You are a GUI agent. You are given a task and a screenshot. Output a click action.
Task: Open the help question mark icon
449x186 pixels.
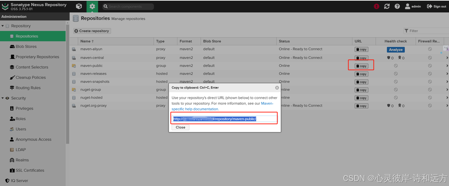click(397, 6)
